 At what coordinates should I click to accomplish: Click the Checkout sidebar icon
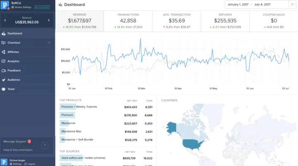coord(4,43)
